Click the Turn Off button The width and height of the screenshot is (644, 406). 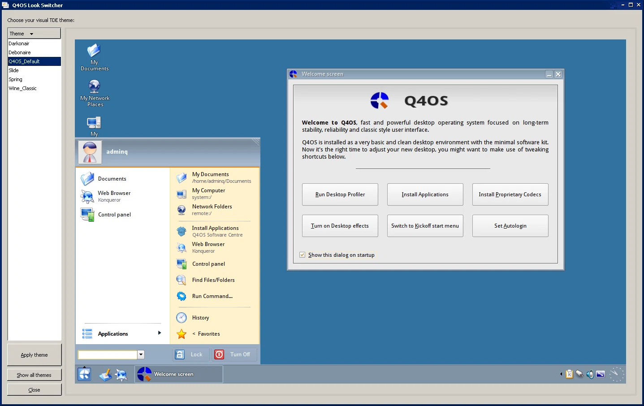(x=234, y=354)
